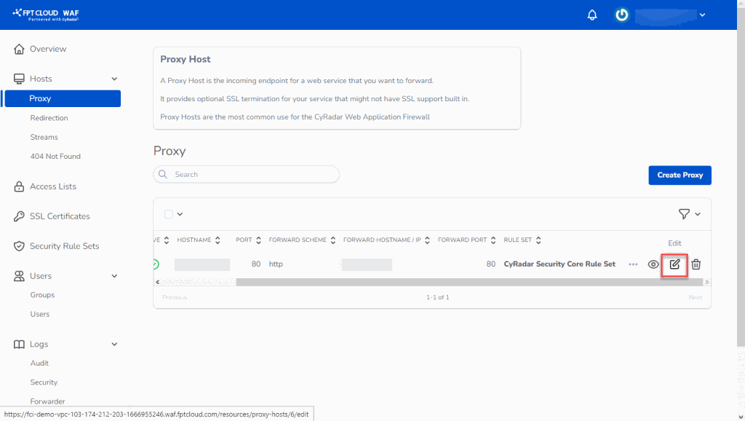Screen dimensions: 745x421
Task: Open the 404 Not Found page
Action: pyautogui.click(x=55, y=156)
